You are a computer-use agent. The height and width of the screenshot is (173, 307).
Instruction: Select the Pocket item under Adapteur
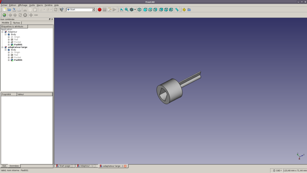pyautogui.click(x=18, y=42)
